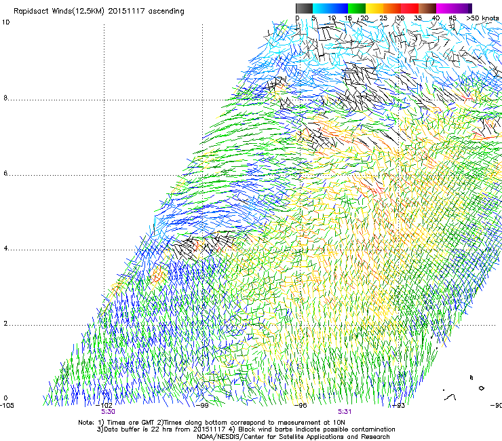Click the magenta 40-45 knots color swatch
Screen dimensions: 502x441
445,8
